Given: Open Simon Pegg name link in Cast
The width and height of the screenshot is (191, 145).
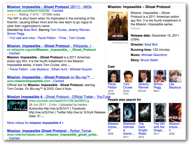Looking at the screenshot, I should click(158, 86).
